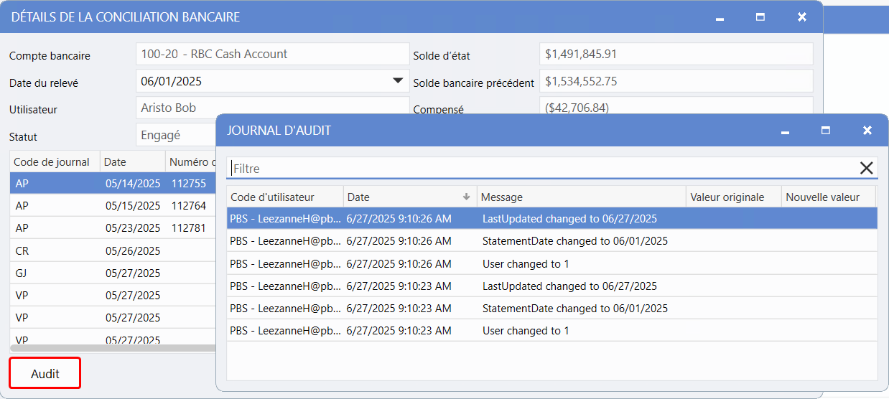Clear the Filtre search box with X
Viewport: 889px width, 399px height.
click(x=866, y=169)
